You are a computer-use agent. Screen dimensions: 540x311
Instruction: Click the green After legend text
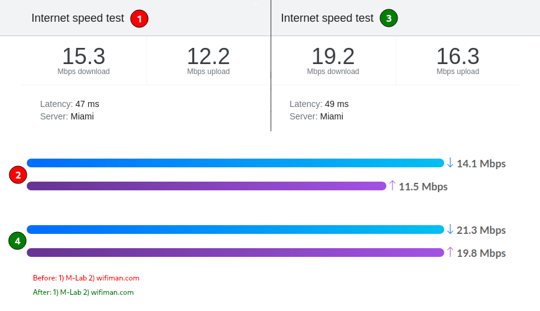coord(83,292)
